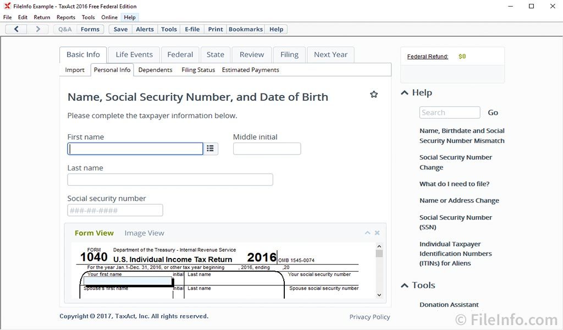Select the Life Events tab
The image size is (563, 330).
point(134,54)
